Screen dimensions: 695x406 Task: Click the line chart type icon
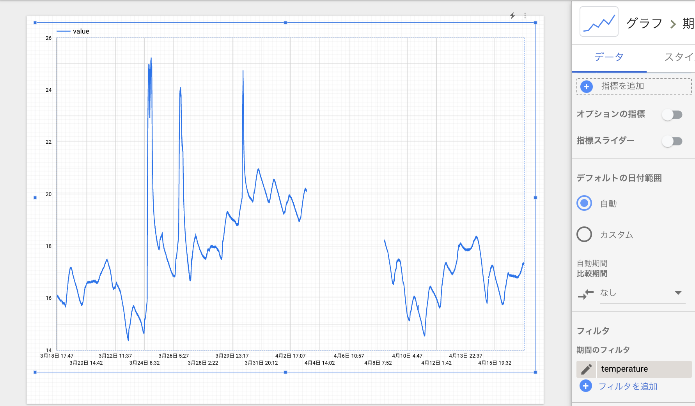coord(599,22)
